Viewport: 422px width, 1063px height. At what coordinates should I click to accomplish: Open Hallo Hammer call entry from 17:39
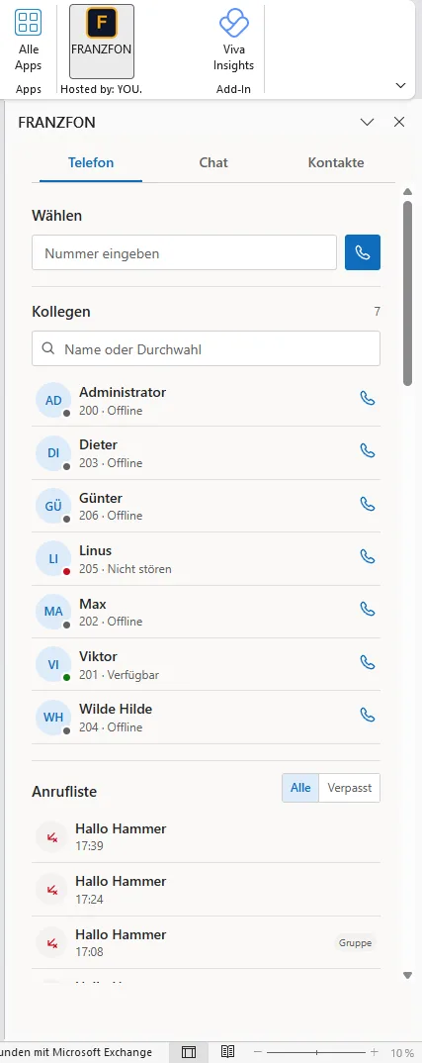pos(206,836)
